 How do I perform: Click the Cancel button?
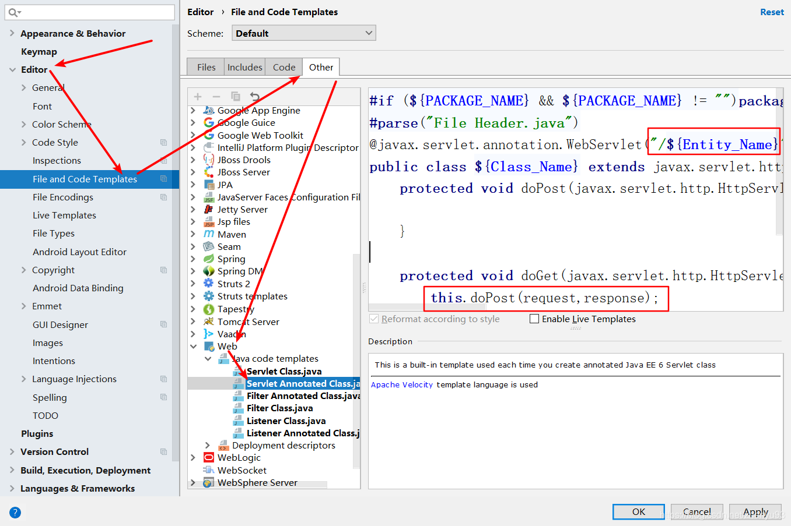(697, 511)
